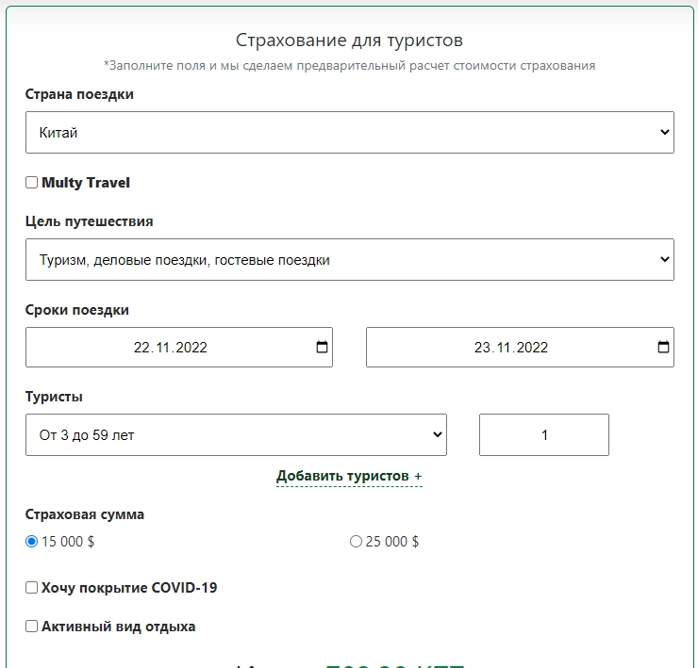This screenshot has width=698, height=668.
Task: Open the calendar picker for the end date
Action: tap(663, 347)
